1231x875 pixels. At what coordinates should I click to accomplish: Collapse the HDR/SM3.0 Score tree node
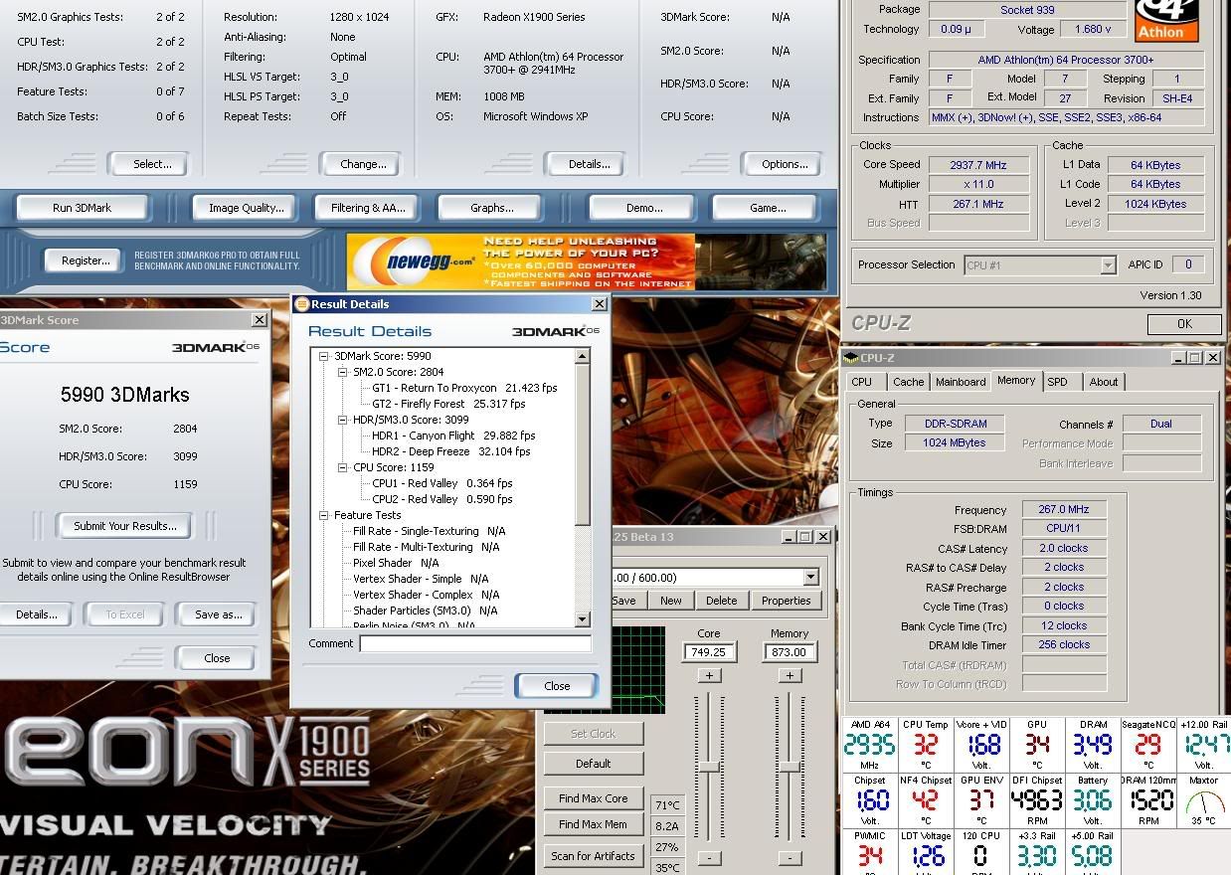[x=343, y=420]
